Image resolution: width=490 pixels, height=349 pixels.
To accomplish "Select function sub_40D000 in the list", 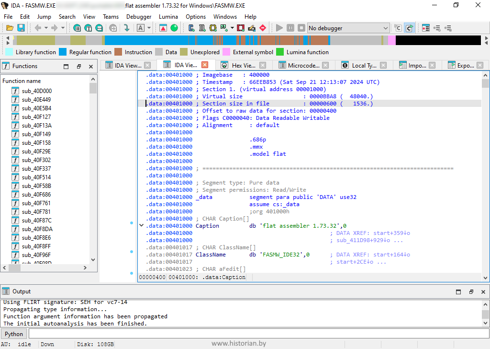I will click(x=37, y=91).
